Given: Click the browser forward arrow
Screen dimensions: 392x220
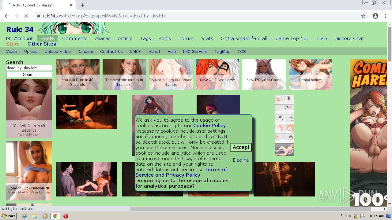Looking at the screenshot, I should click(17, 16).
